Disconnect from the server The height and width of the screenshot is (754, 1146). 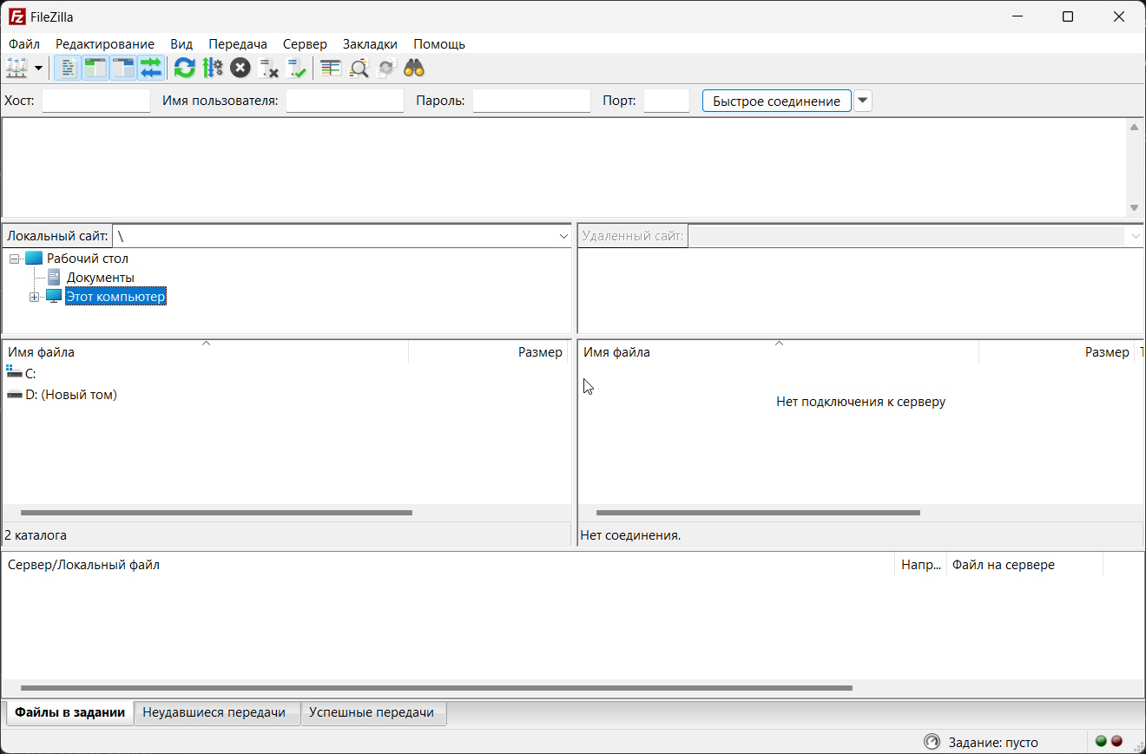coord(268,67)
